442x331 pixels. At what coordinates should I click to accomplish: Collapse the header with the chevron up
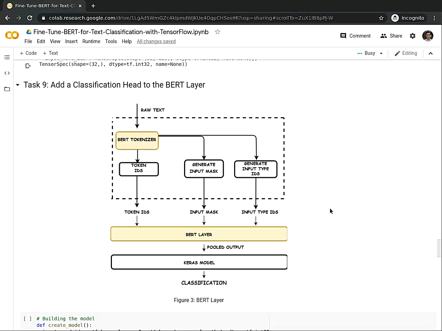tap(431, 53)
